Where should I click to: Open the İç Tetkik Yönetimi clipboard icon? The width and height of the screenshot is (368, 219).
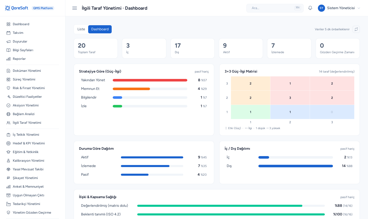tap(8, 135)
